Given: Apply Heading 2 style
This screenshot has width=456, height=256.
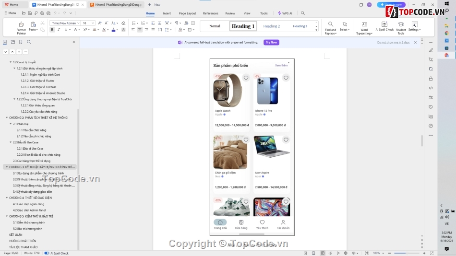Looking at the screenshot, I should [271, 26].
